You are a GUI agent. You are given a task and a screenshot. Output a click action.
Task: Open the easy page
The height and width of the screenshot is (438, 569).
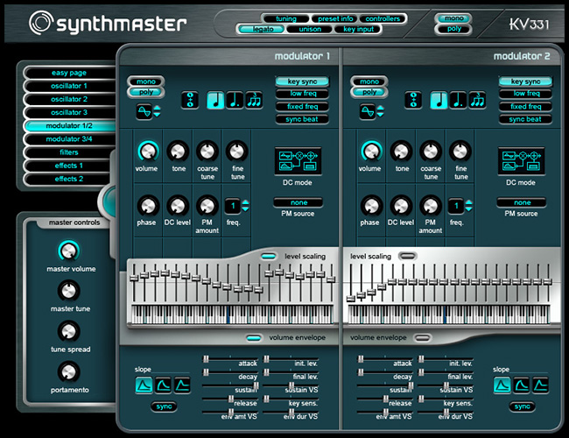pos(69,73)
